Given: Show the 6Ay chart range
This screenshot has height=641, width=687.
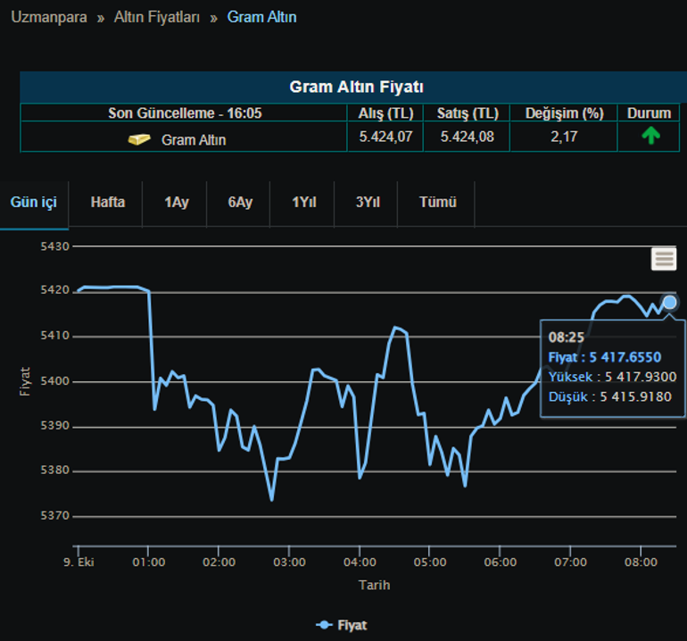Looking at the screenshot, I should coord(240,203).
